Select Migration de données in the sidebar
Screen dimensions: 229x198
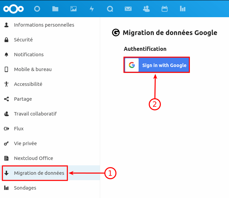50,173
